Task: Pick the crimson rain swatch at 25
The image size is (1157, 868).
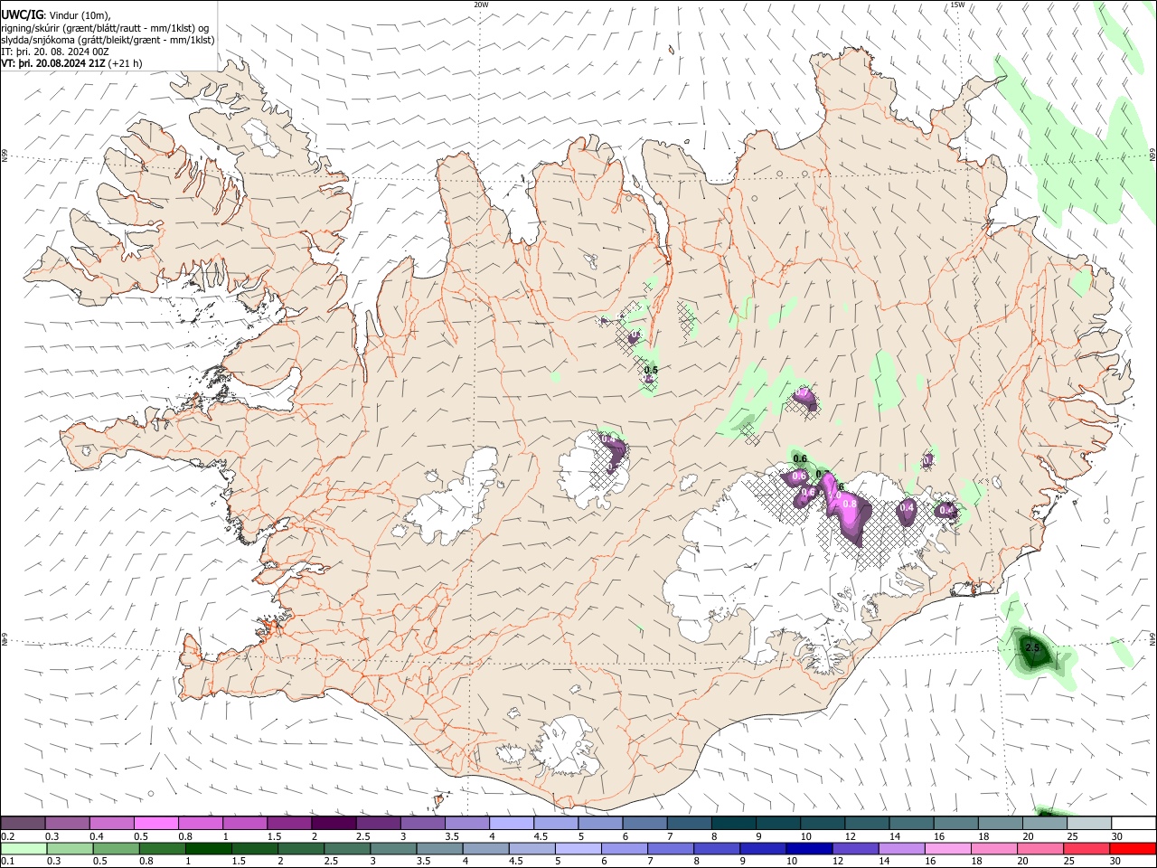Action: 1086,849
